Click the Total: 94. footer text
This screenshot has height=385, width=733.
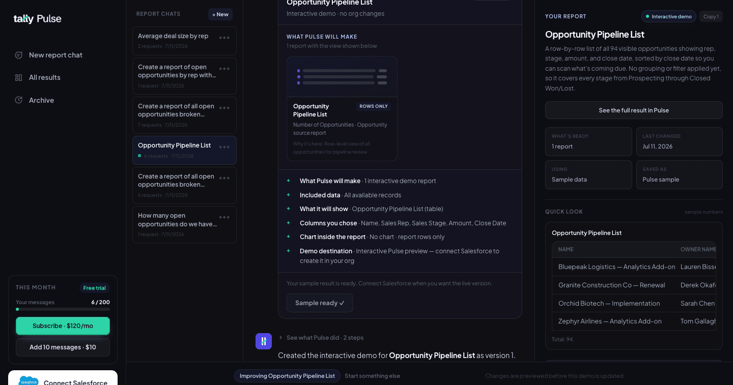click(x=563, y=339)
